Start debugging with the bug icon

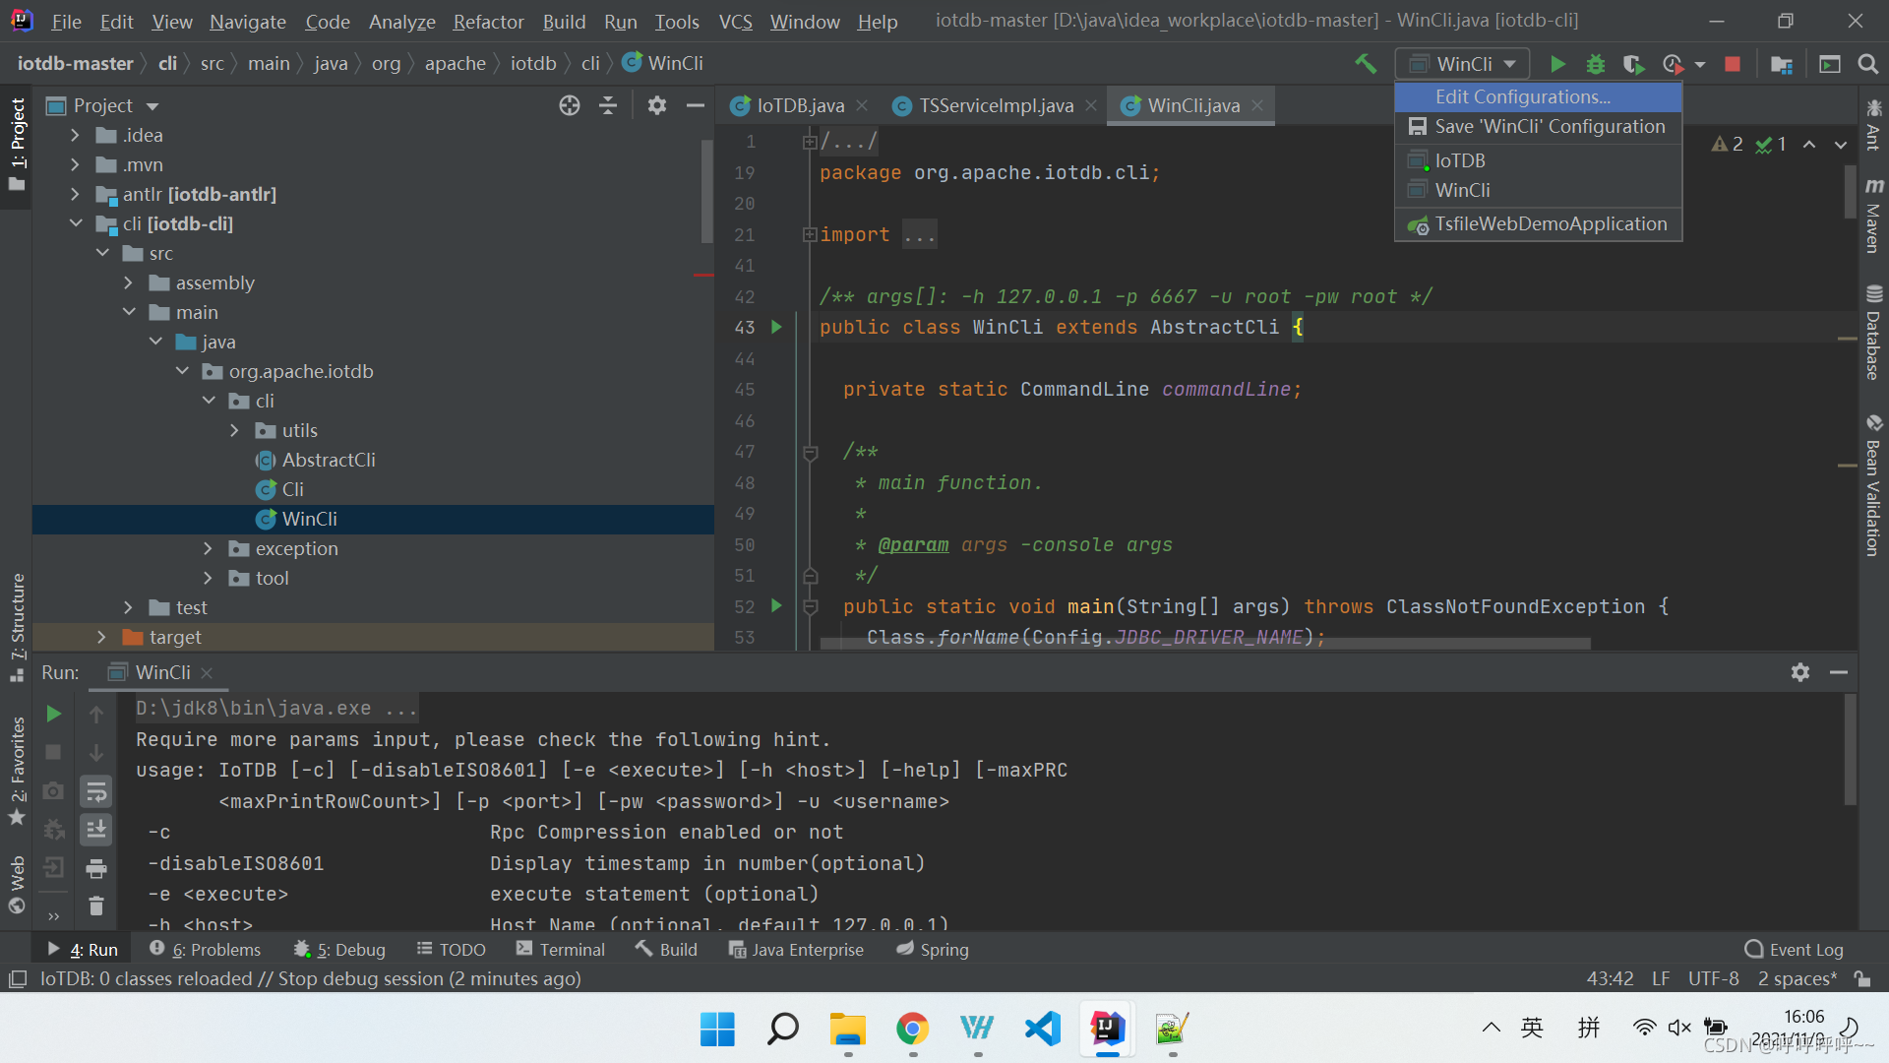click(1596, 64)
